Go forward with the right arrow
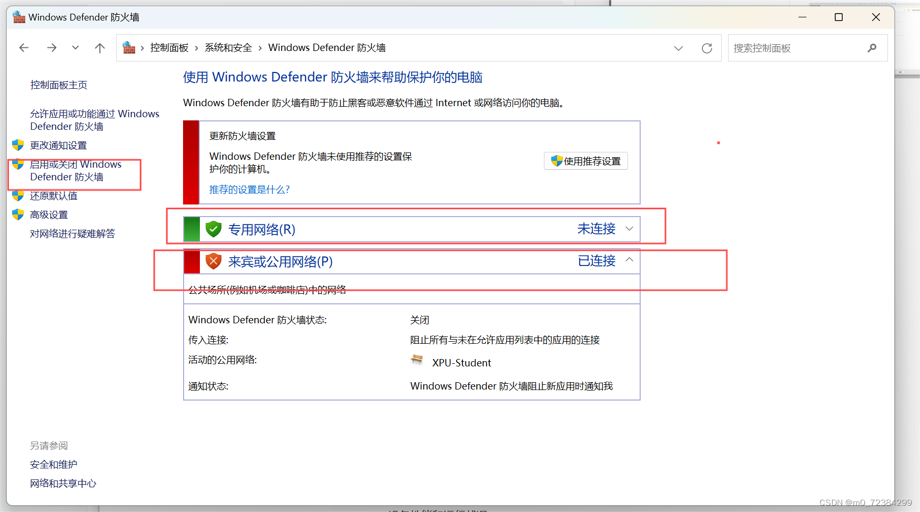This screenshot has height=512, width=920. point(52,48)
